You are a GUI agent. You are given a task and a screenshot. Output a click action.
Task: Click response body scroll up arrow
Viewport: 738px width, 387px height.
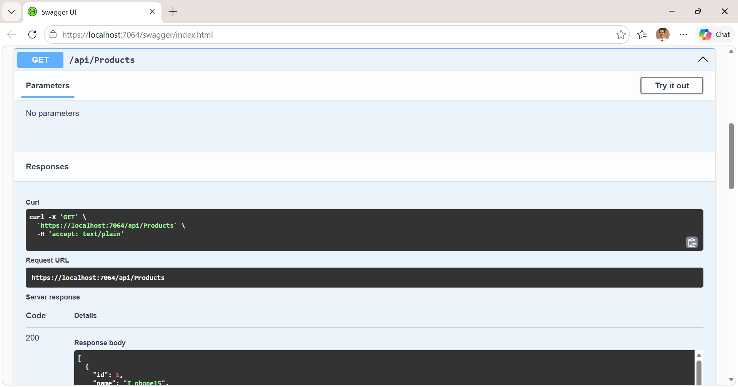point(699,355)
